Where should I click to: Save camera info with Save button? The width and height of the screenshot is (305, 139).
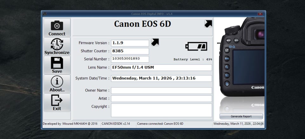[57, 65]
